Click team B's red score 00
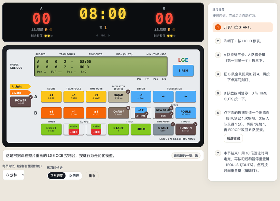The height and width of the screenshot is (201, 280). pyautogui.click(x=164, y=18)
